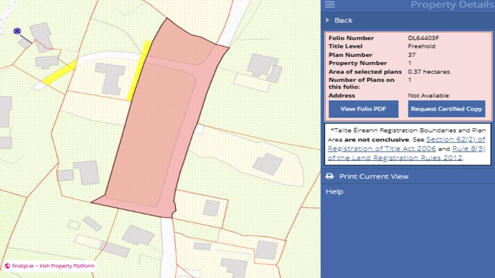
Task: Open the Help section
Action: coord(334,191)
